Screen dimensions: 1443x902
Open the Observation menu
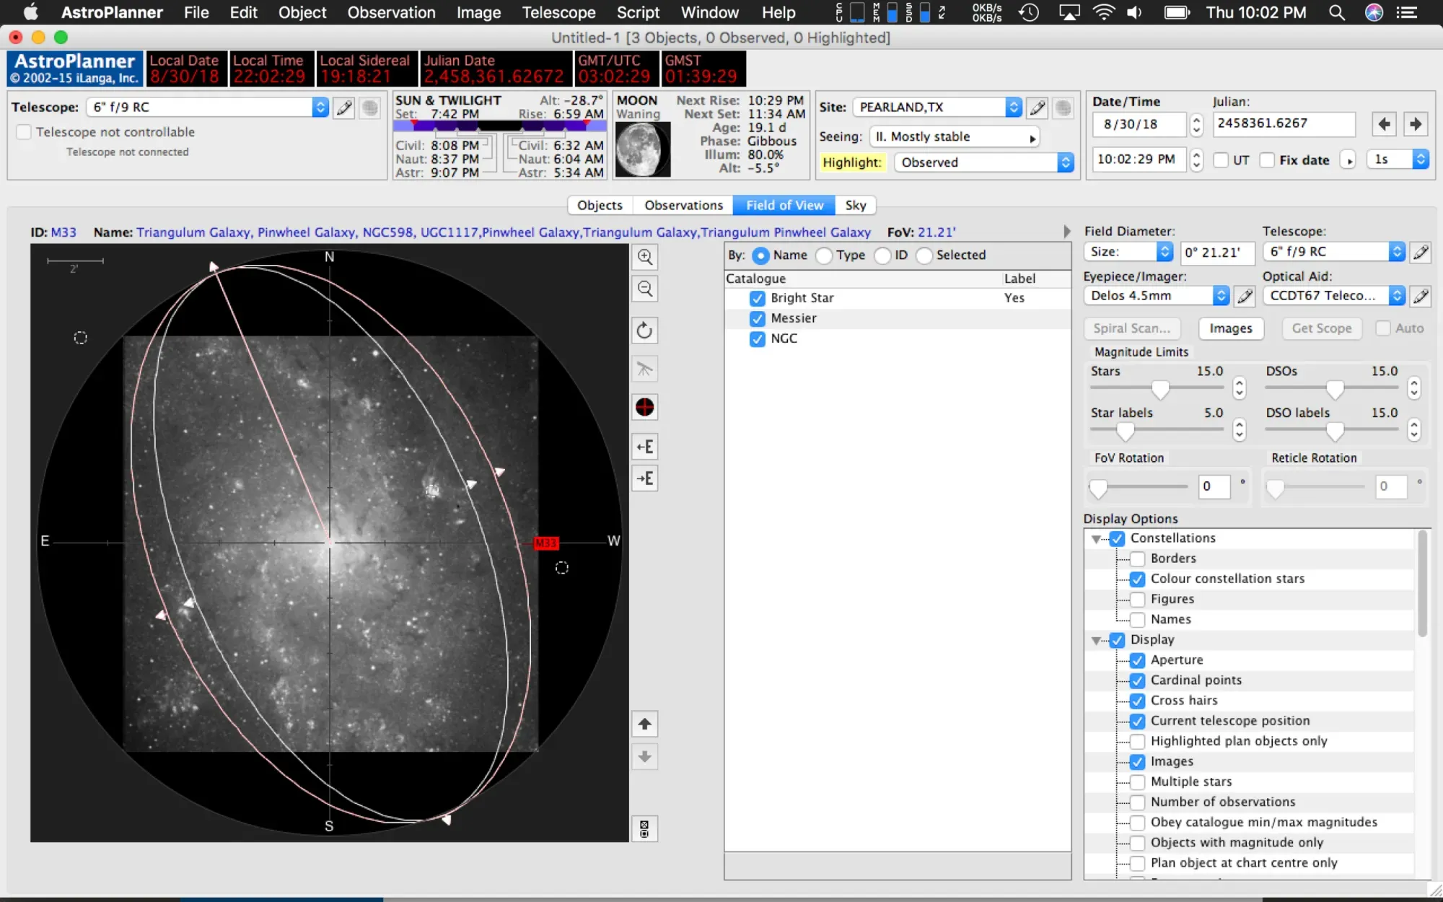(391, 12)
